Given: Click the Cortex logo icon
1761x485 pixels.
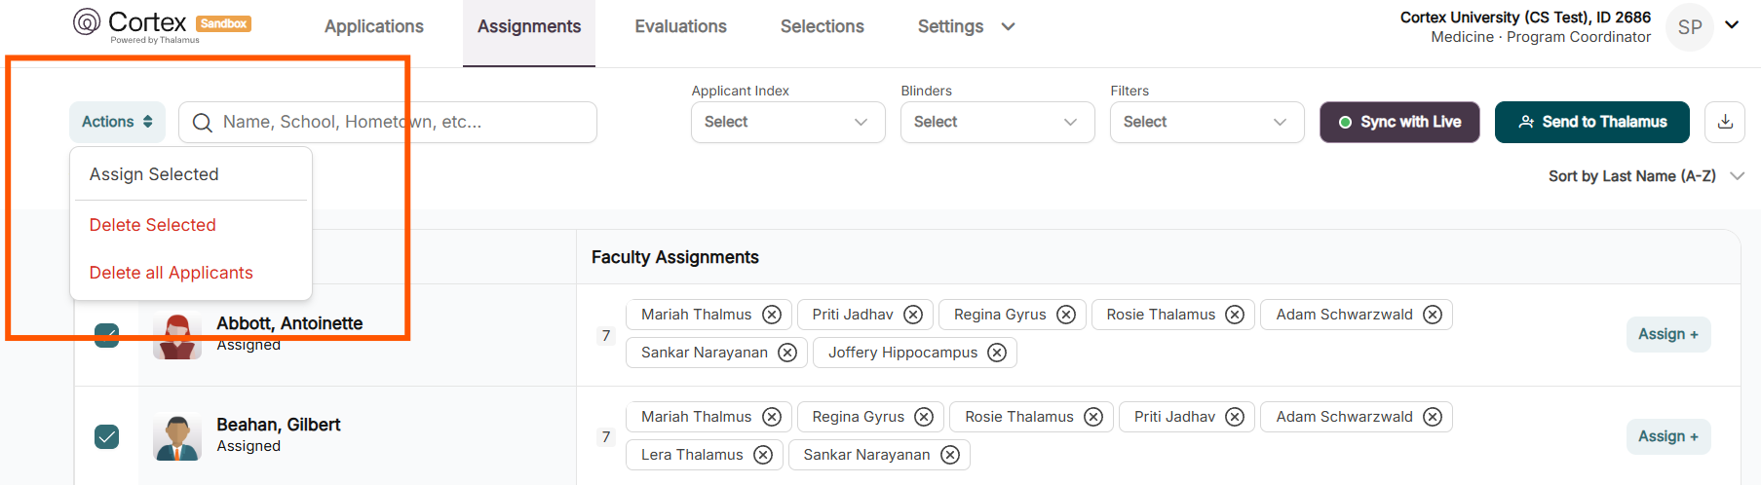Looking at the screenshot, I should point(87,21).
